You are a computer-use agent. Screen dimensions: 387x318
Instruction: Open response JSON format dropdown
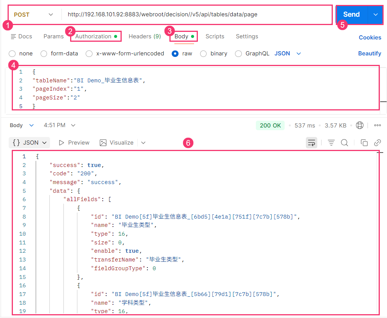[29, 143]
